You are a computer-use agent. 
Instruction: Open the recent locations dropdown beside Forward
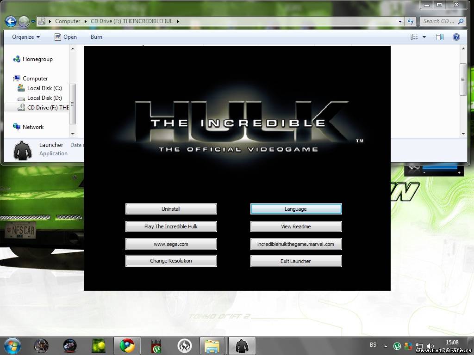(x=33, y=22)
